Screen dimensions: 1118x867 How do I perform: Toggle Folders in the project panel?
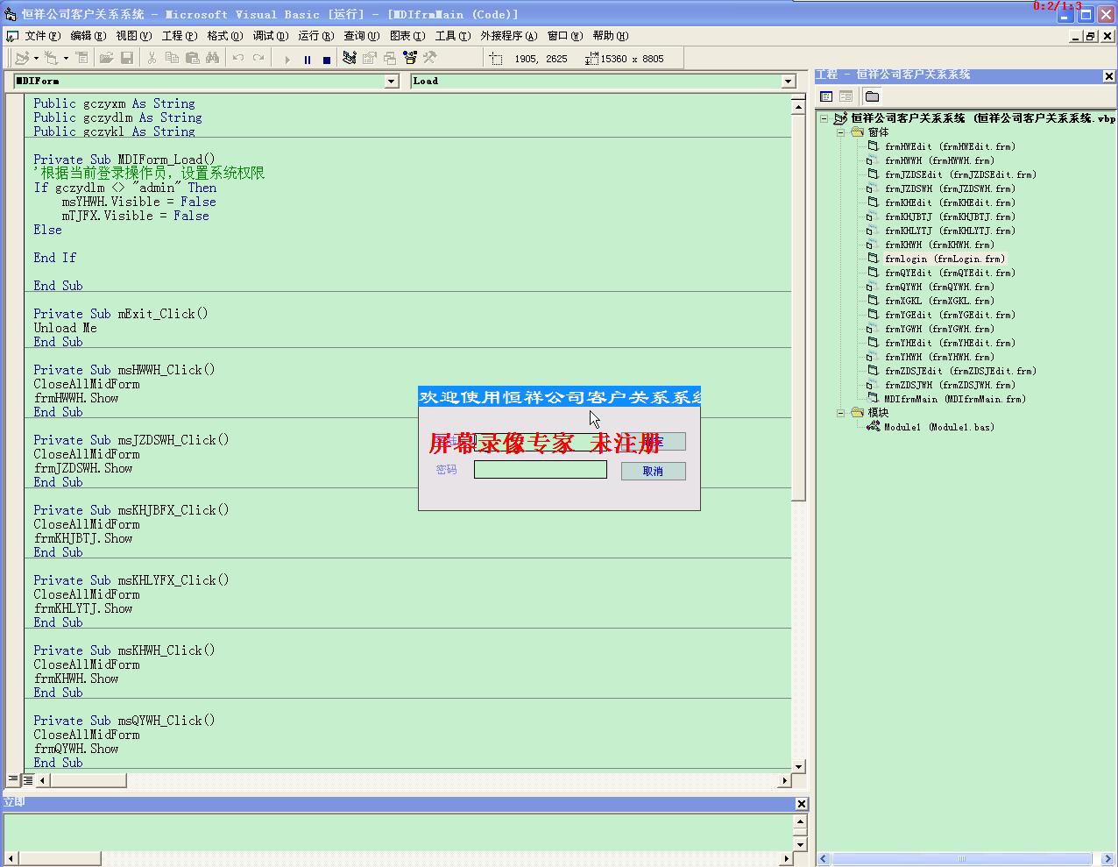click(x=872, y=96)
